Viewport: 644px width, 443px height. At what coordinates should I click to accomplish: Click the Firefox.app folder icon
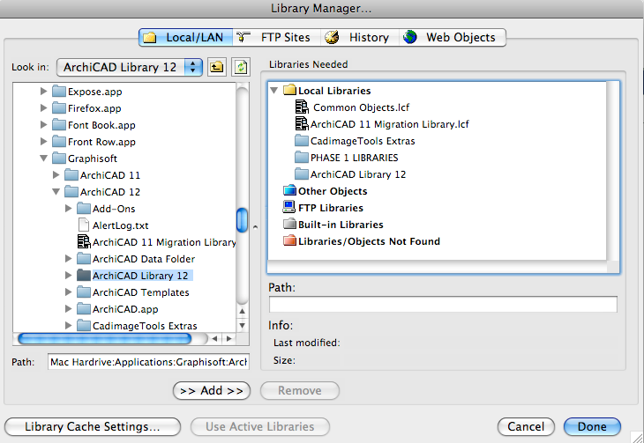59,107
